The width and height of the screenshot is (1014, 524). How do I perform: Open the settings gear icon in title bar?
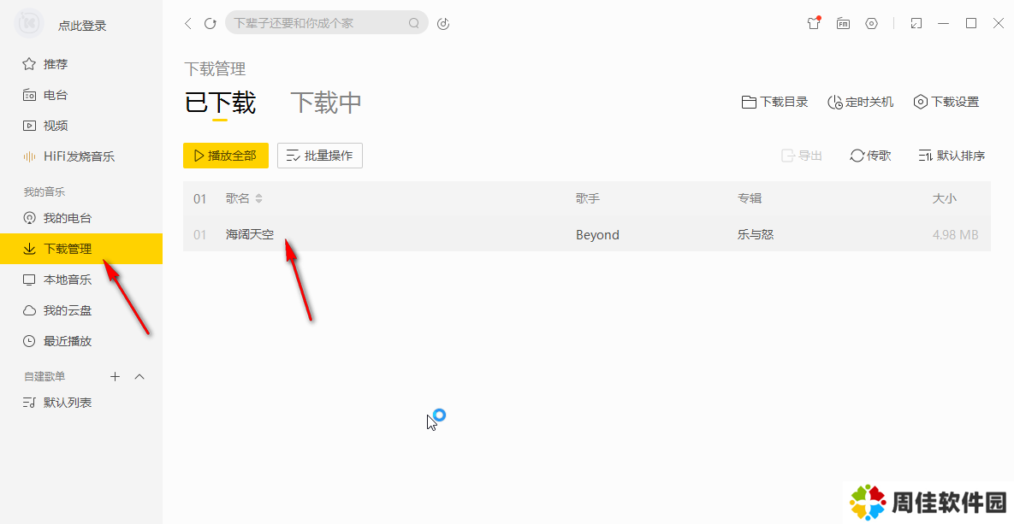[871, 23]
